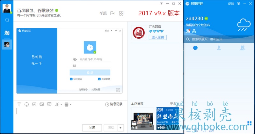
Task: Expand the calculator tool dropdown arrow
Action: point(71,104)
